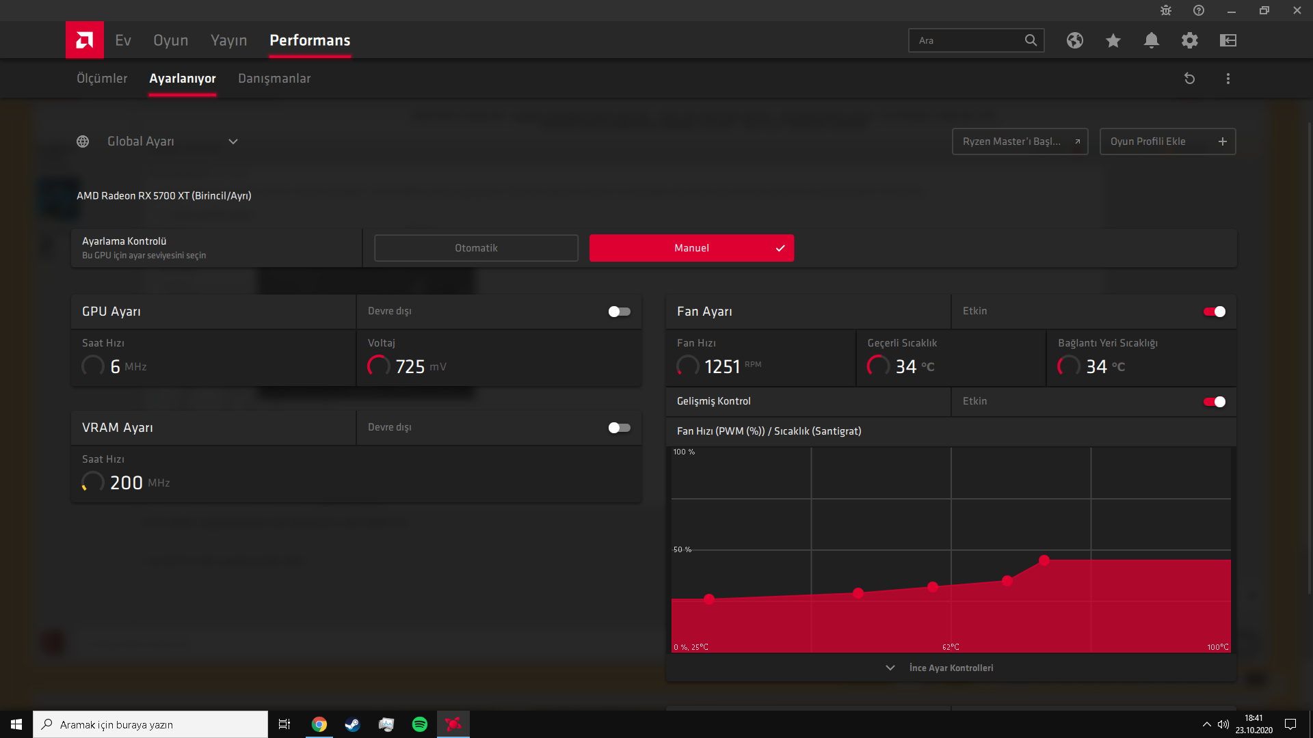Click first fan curve point near 25°C

click(709, 599)
